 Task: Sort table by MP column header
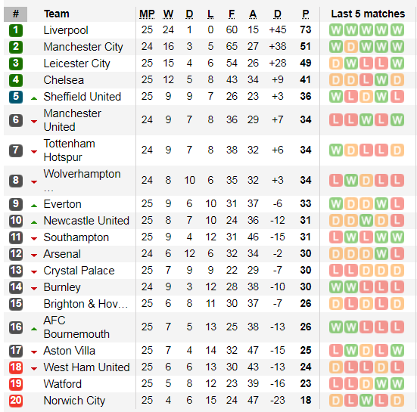tap(147, 14)
